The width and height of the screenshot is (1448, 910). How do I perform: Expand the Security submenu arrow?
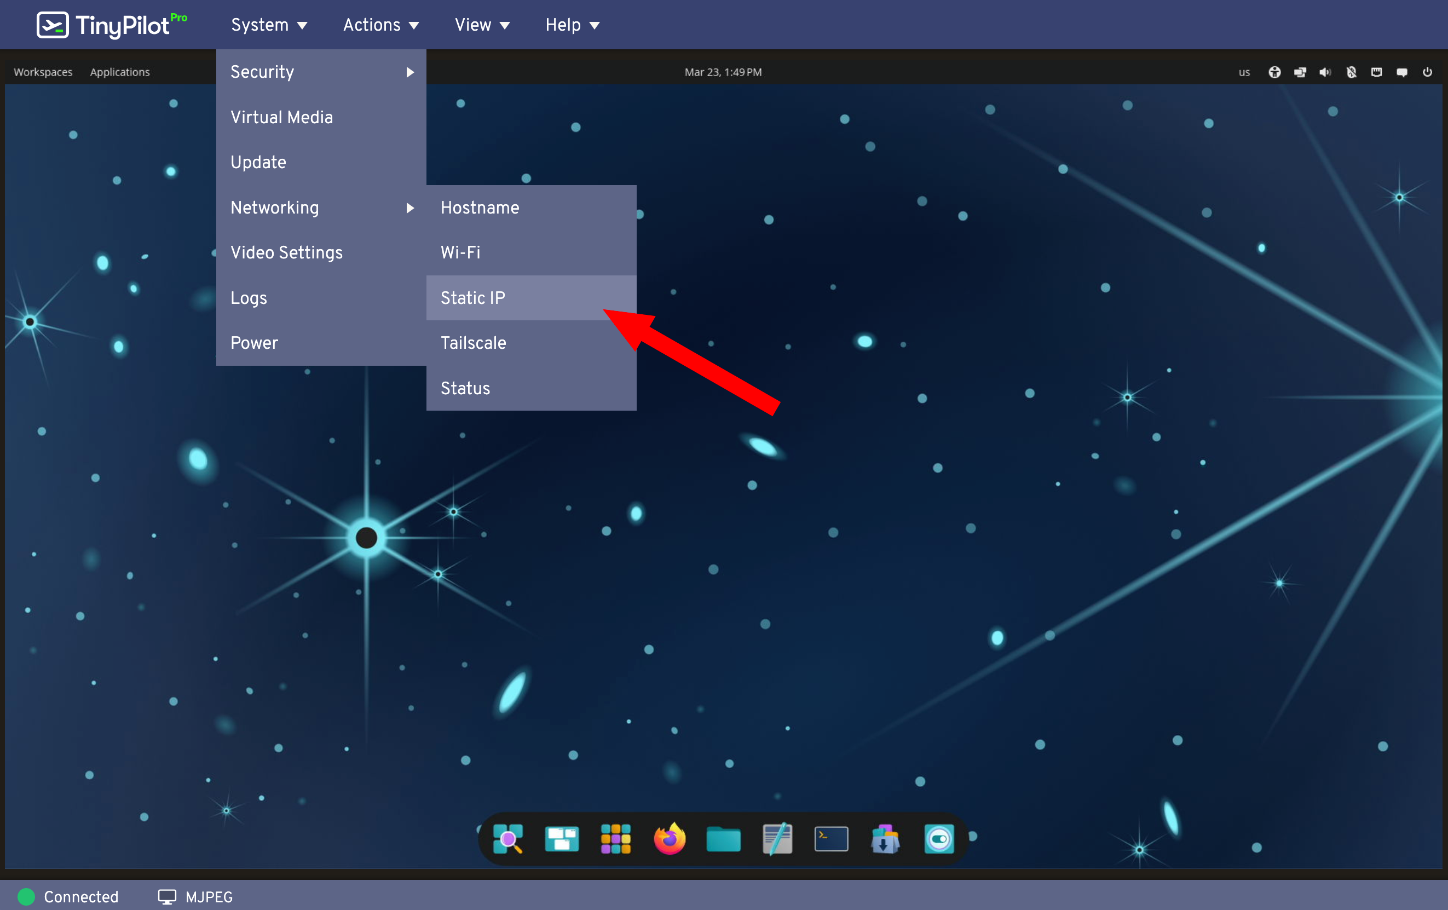[x=410, y=72]
